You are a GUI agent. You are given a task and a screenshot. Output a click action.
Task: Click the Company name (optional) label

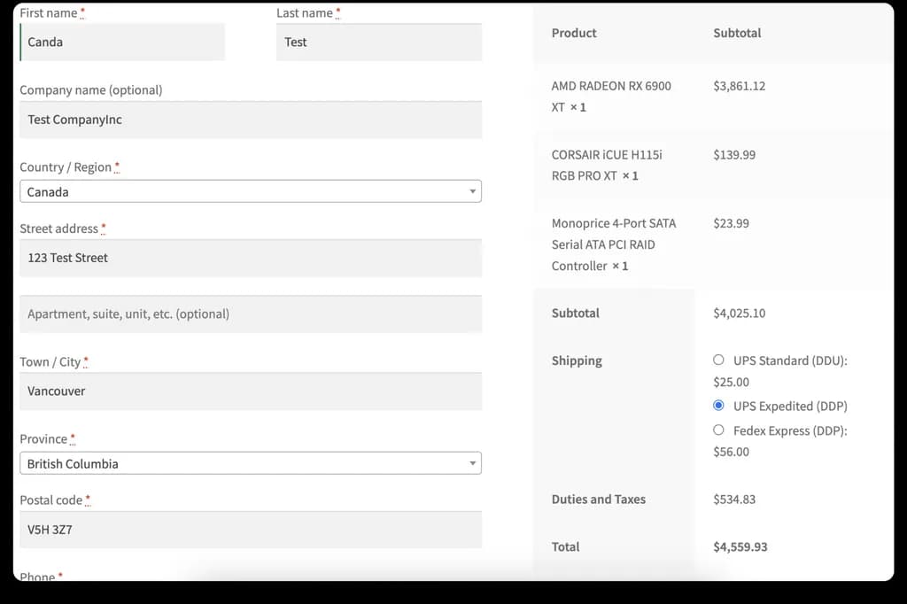click(x=91, y=90)
